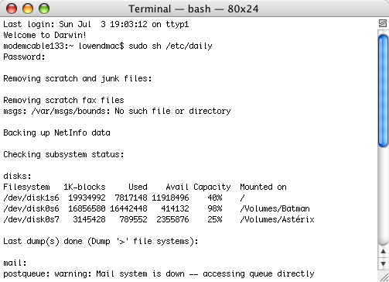The height and width of the screenshot is (282, 389).
Task: Click the '/var/msgs/bounds' error line
Action: pyautogui.click(x=117, y=111)
